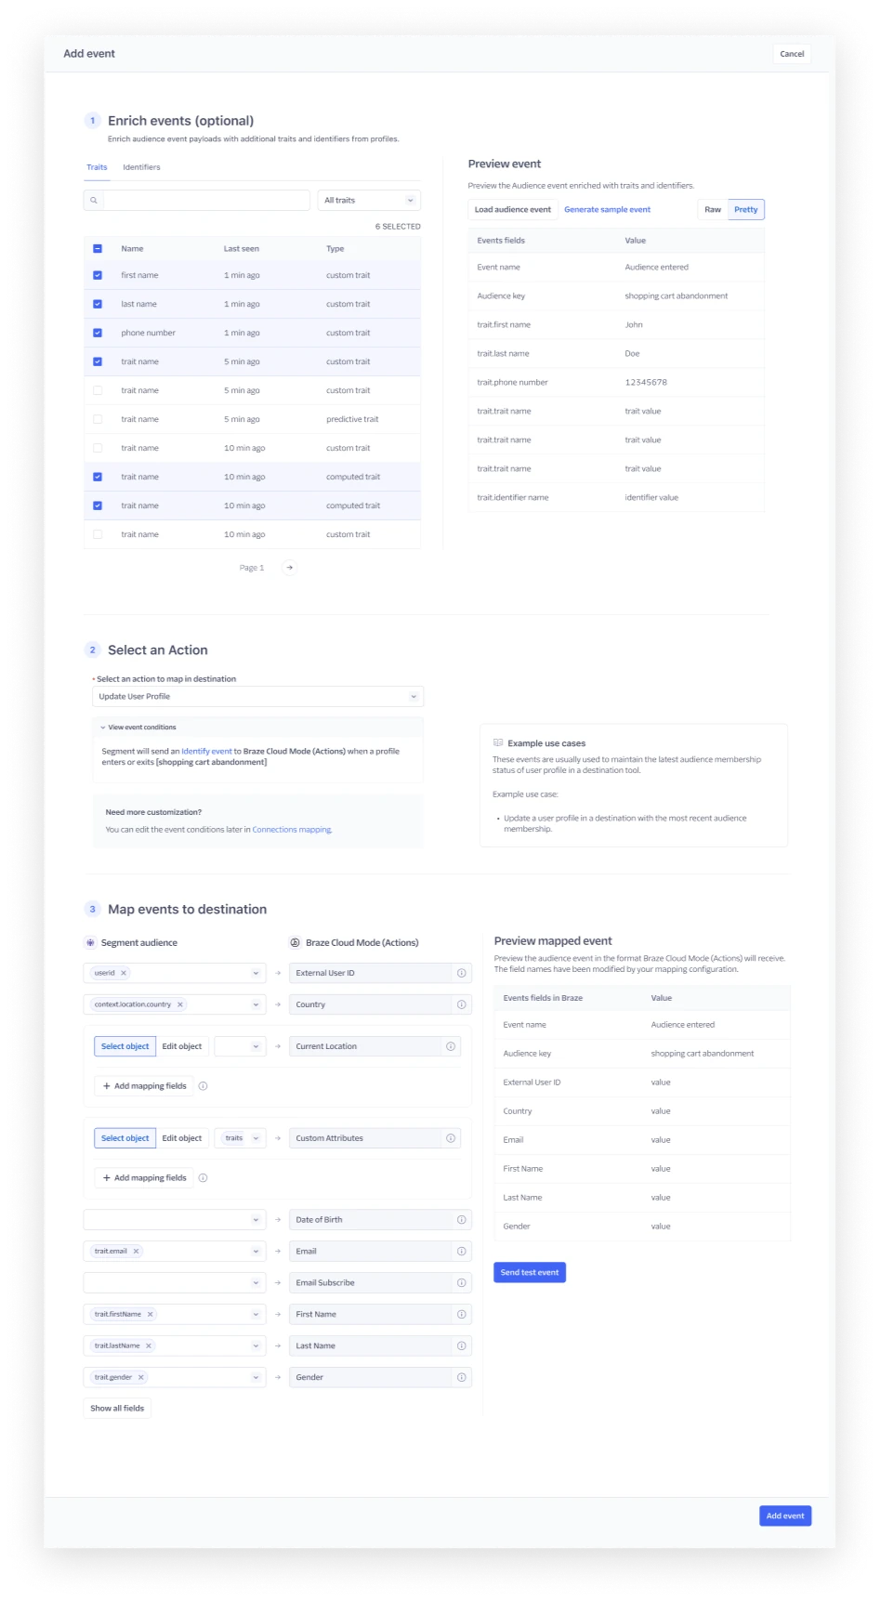Open info icon for Current Location field

point(451,1046)
